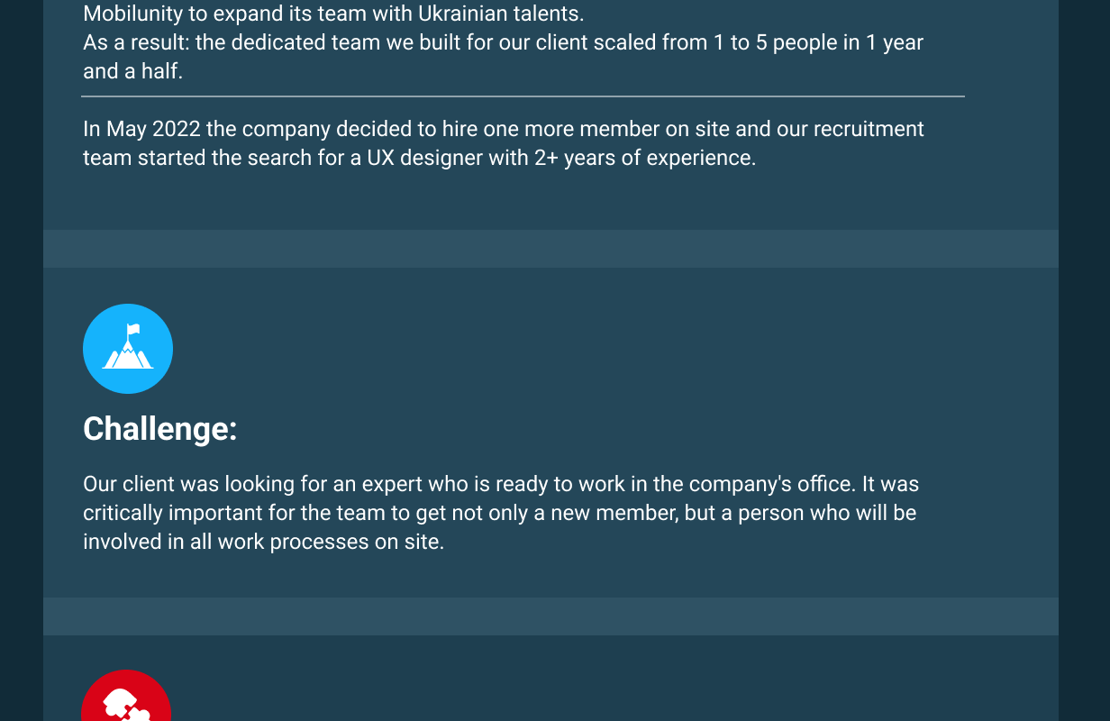Viewport: 1110px width, 721px height.
Task: Click the line starting "critically important for the team"
Action: [x=499, y=513]
